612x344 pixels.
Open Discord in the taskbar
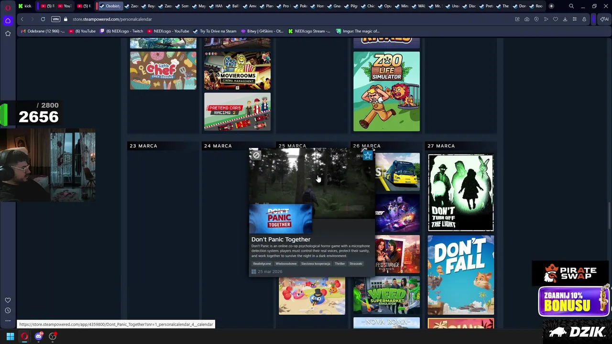[x=39, y=336]
